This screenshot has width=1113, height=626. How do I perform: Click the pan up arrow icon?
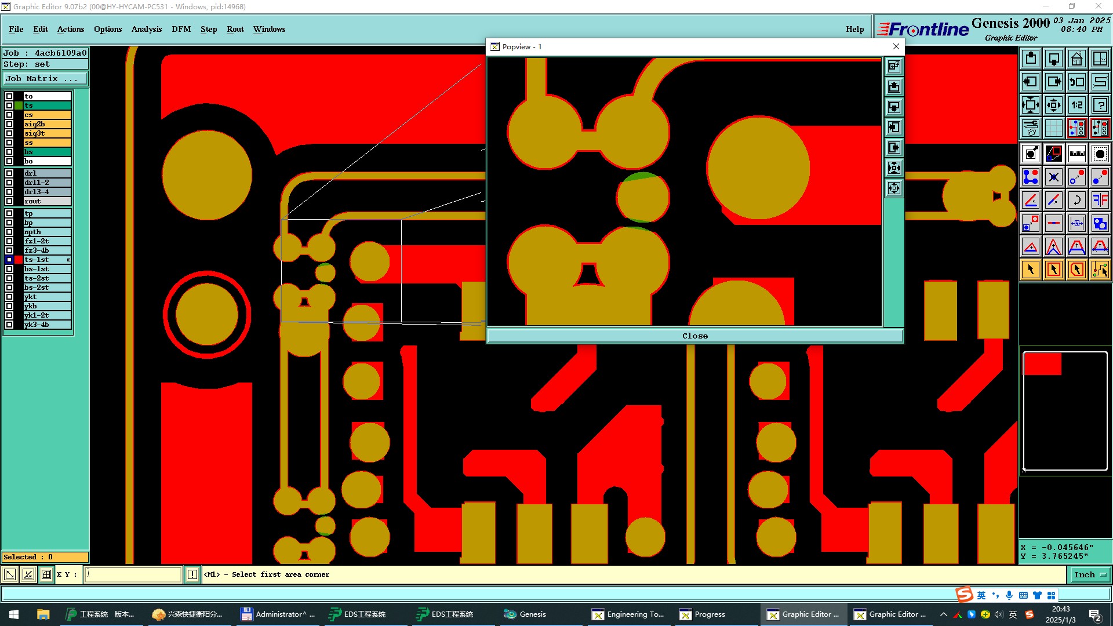(1031, 59)
